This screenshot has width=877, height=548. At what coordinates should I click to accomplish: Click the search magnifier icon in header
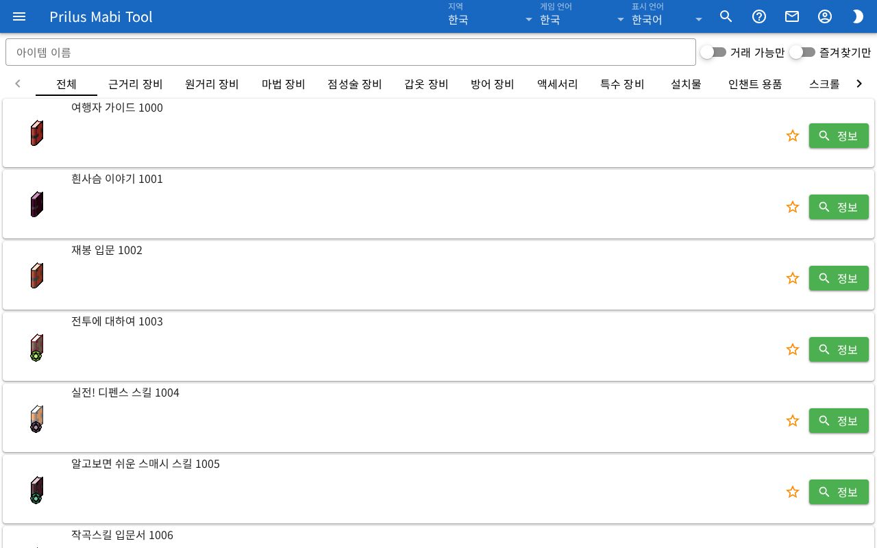point(726,16)
